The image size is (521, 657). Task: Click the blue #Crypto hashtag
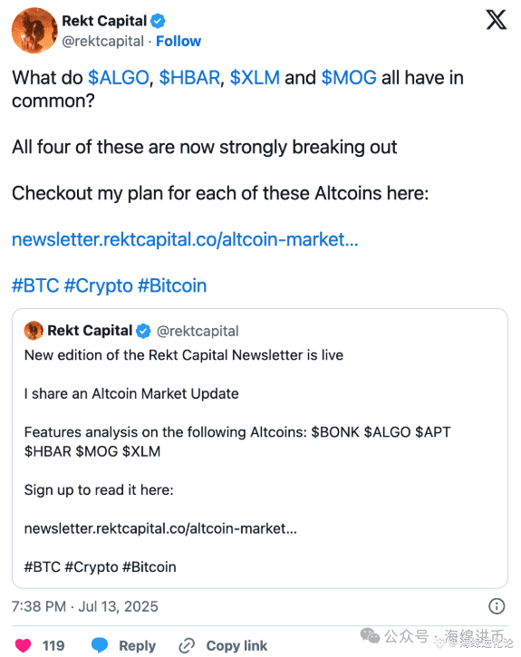click(99, 286)
